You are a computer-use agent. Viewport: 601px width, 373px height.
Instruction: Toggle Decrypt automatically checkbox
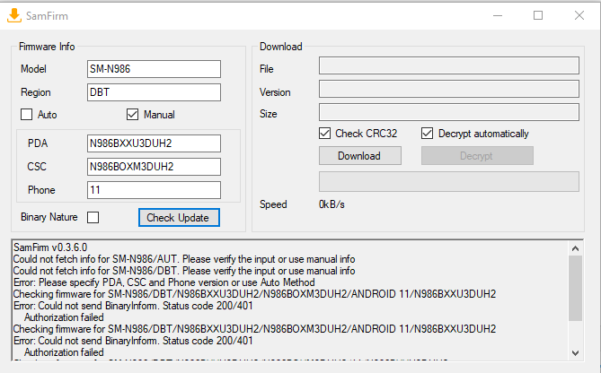pos(427,133)
